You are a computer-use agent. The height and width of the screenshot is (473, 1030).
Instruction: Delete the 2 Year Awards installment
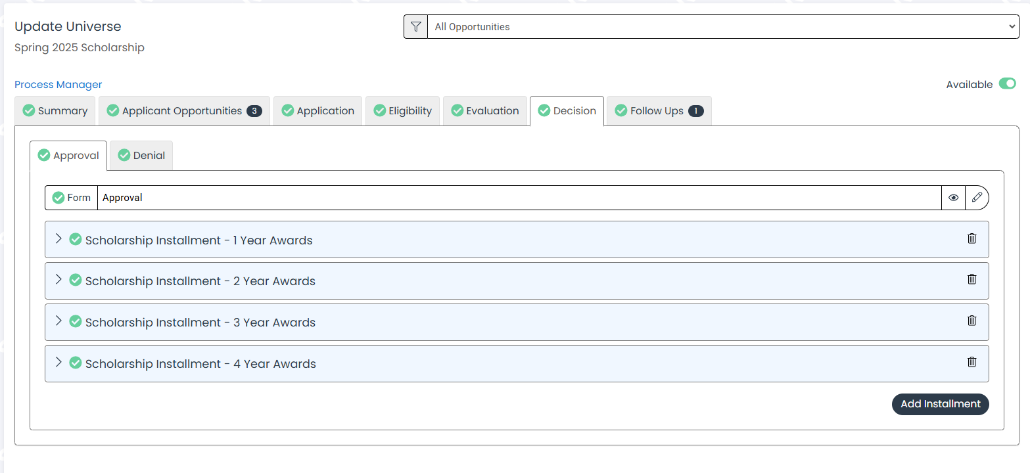(971, 279)
